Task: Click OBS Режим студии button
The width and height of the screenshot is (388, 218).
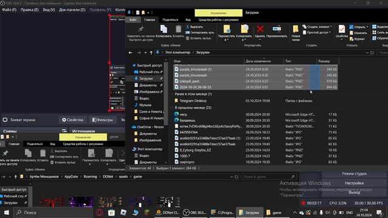Action: coord(354,174)
